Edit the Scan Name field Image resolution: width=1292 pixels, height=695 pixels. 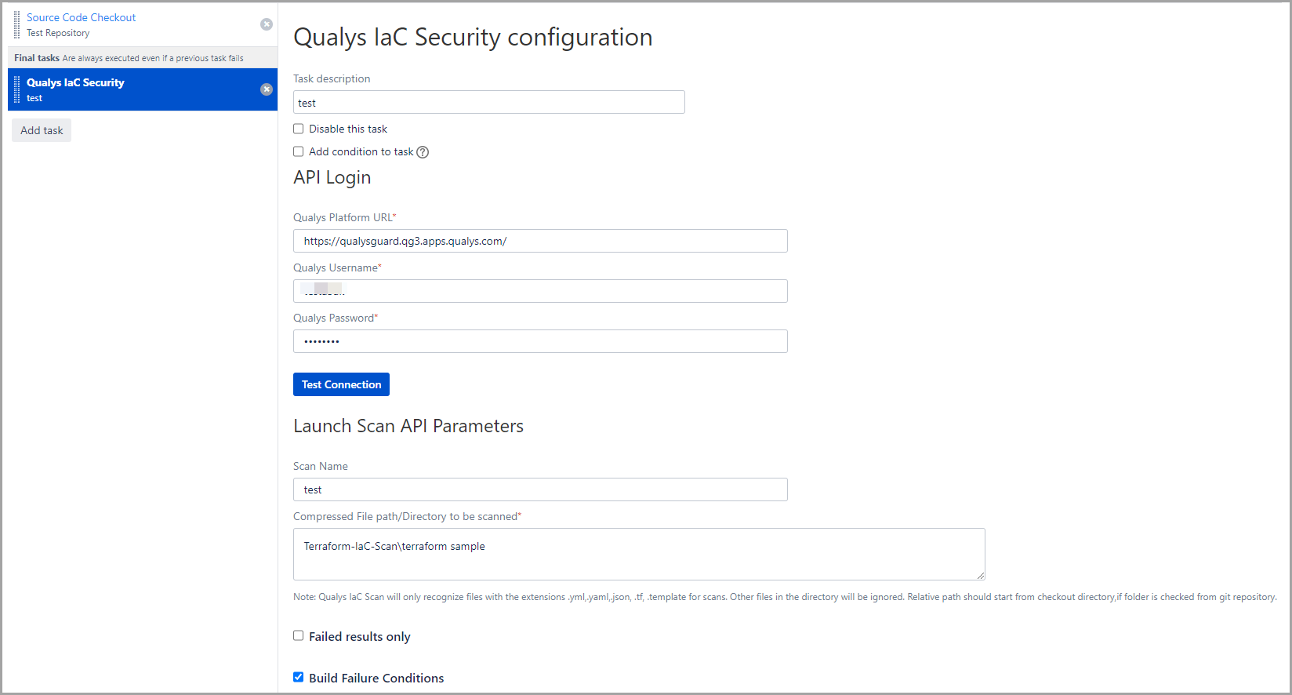point(540,489)
